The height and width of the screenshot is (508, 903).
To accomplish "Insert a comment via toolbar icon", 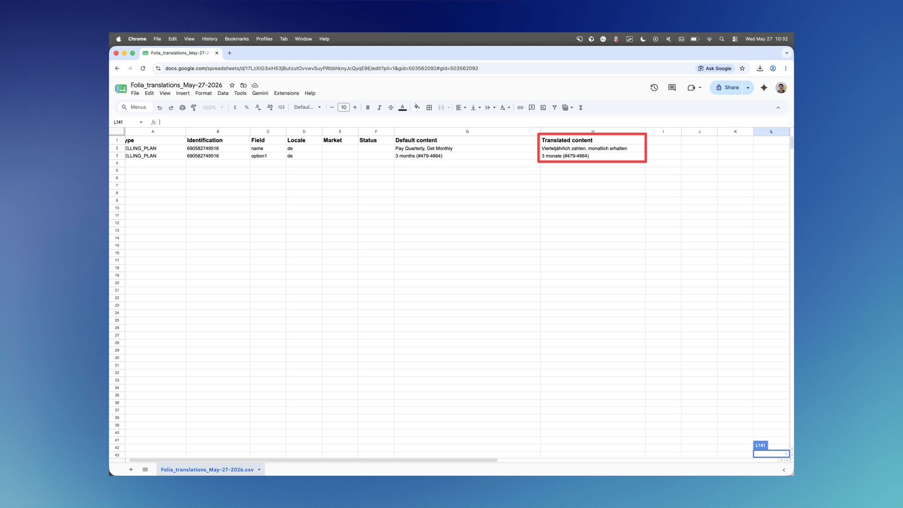I will [532, 107].
